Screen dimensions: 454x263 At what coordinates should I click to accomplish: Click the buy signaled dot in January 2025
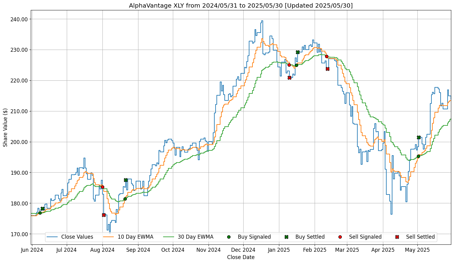coord(296,65)
